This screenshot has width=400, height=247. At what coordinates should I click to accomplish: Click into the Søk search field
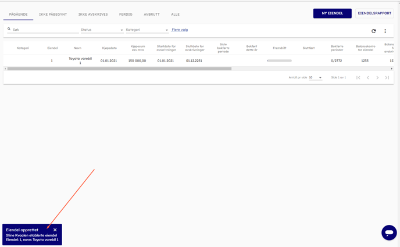(45, 30)
